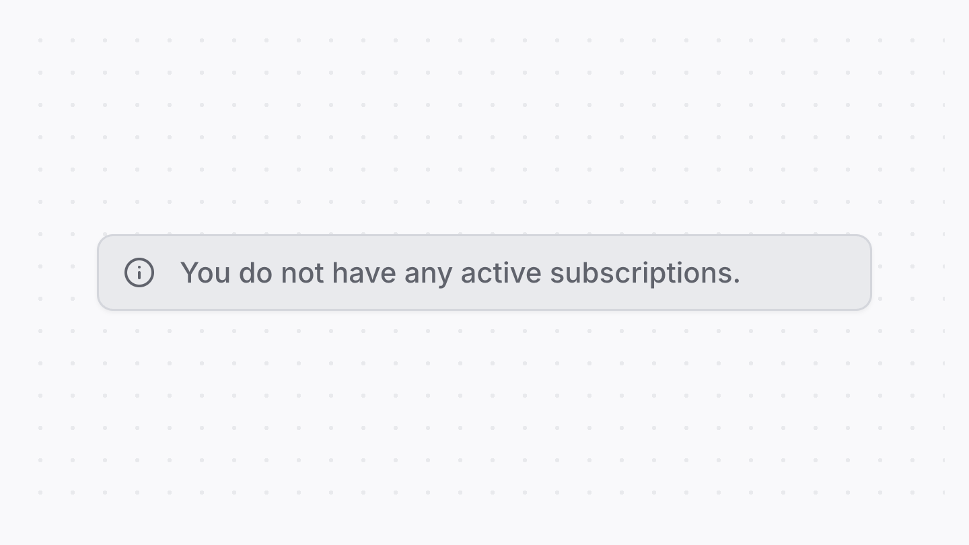The width and height of the screenshot is (969, 545).
Task: Click the dotted canvas left of the banner
Action: coord(57,272)
